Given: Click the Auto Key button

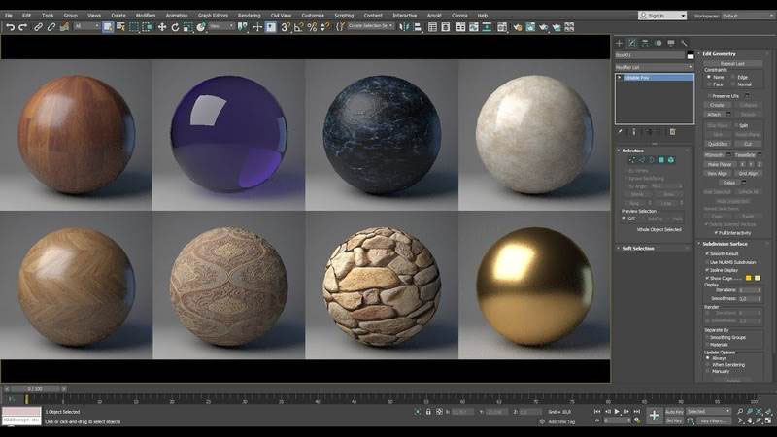Looking at the screenshot, I should click(x=674, y=412).
